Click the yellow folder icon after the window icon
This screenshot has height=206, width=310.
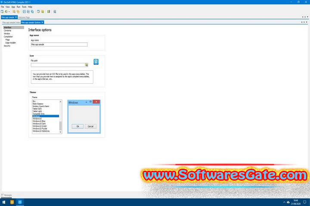(42, 12)
